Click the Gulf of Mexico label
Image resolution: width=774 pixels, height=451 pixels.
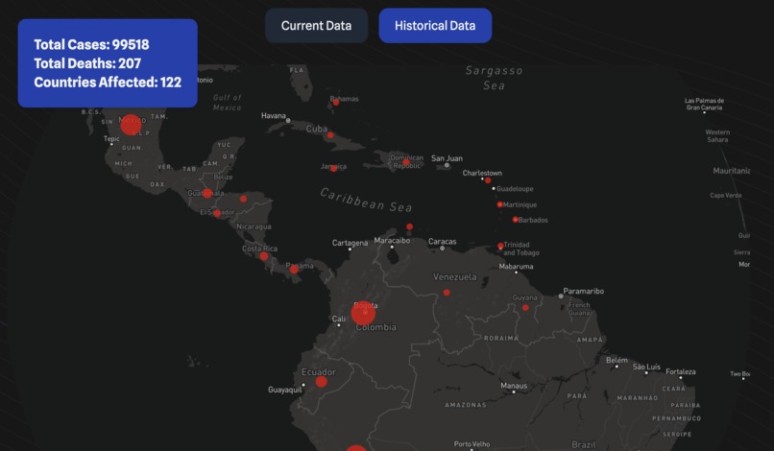(x=227, y=103)
